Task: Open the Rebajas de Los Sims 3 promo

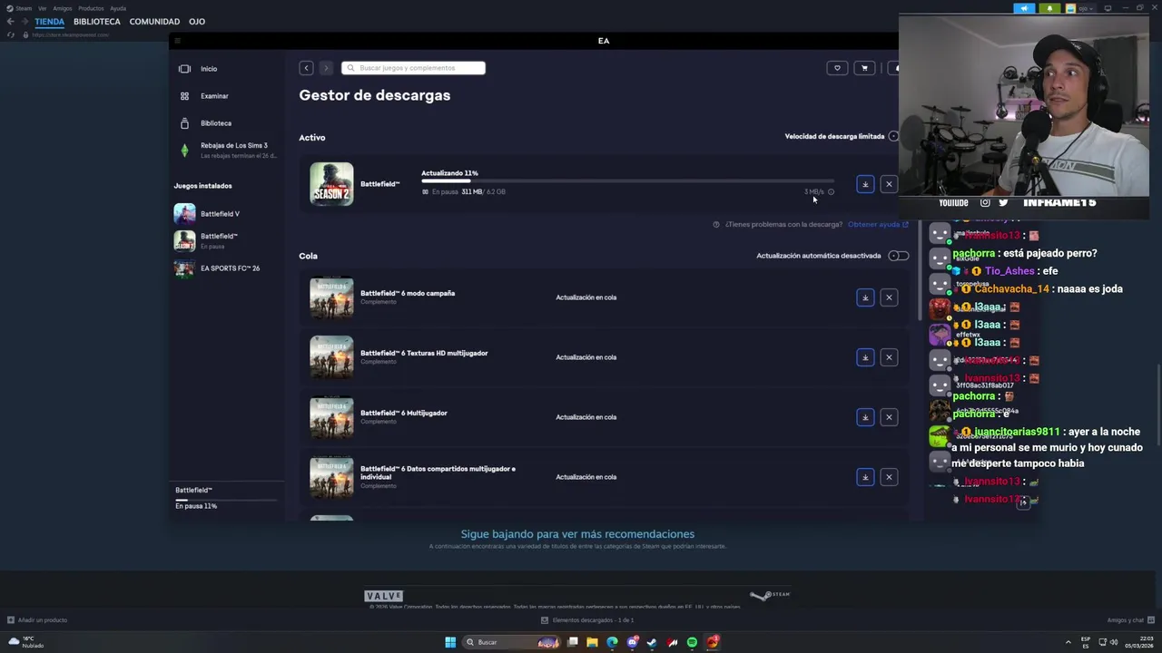Action: (x=227, y=151)
